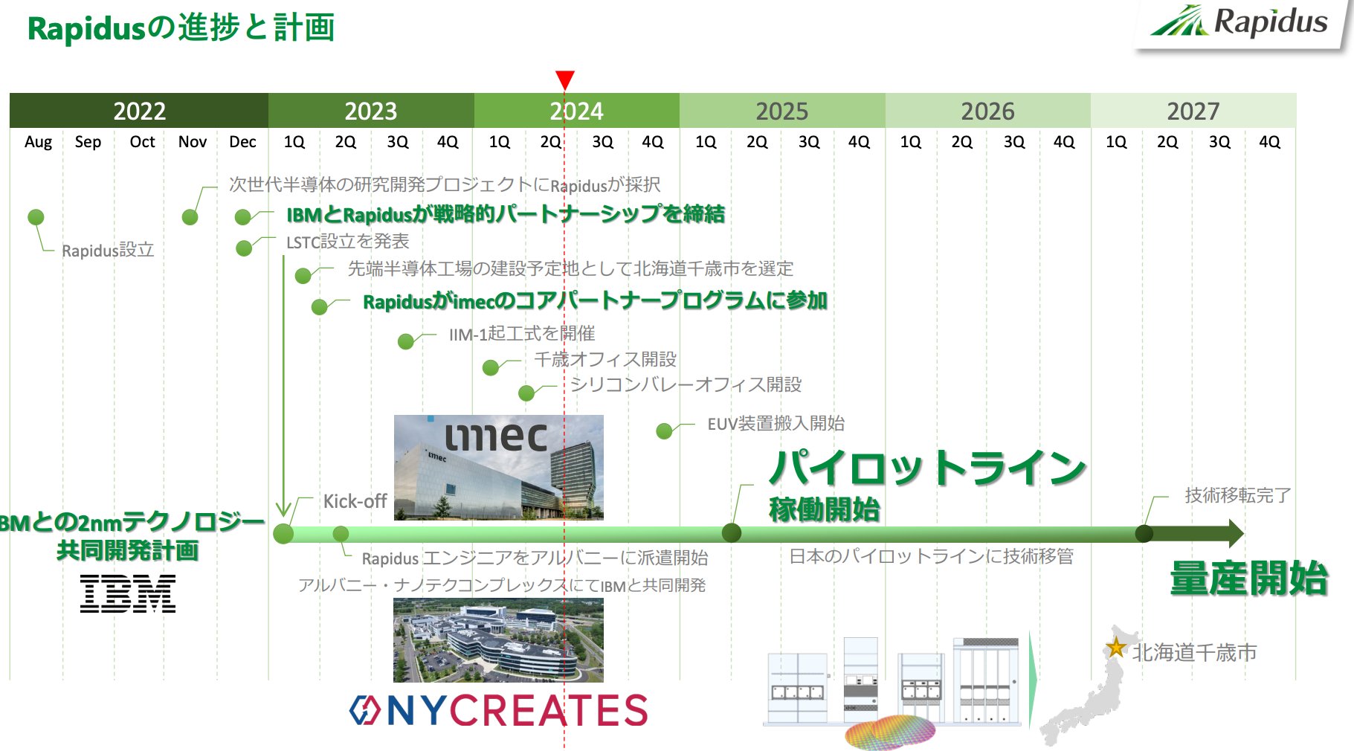Screen dimensions: 1354x751
Task: Select the dot for 次世代半導体の研究開発プロジェクト milestone
Action: [x=190, y=217]
